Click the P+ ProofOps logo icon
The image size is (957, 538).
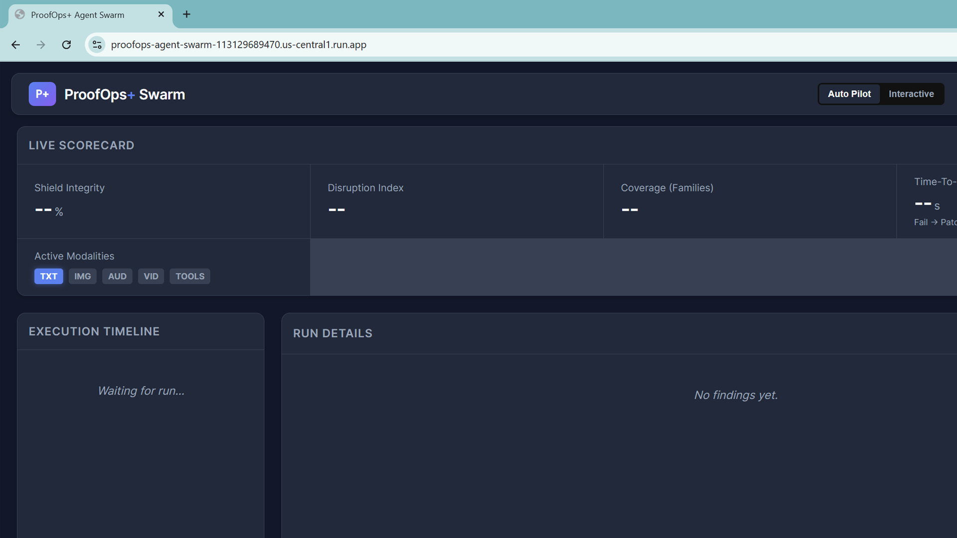pos(42,94)
